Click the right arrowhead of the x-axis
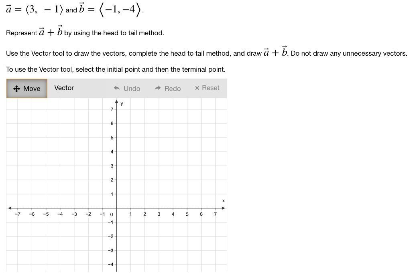The width and height of the screenshot is (411, 279). click(224, 208)
